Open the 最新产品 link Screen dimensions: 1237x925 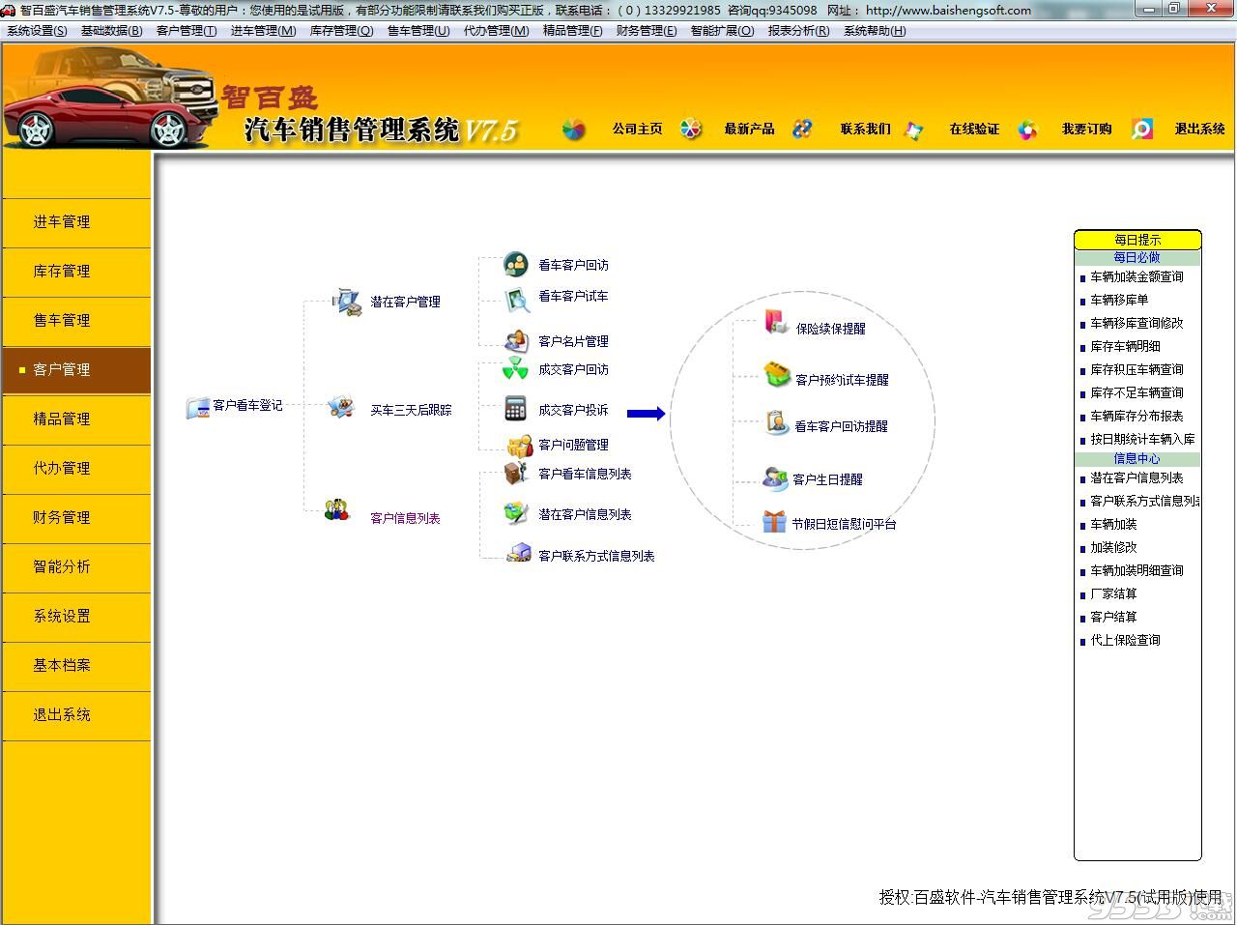[749, 129]
